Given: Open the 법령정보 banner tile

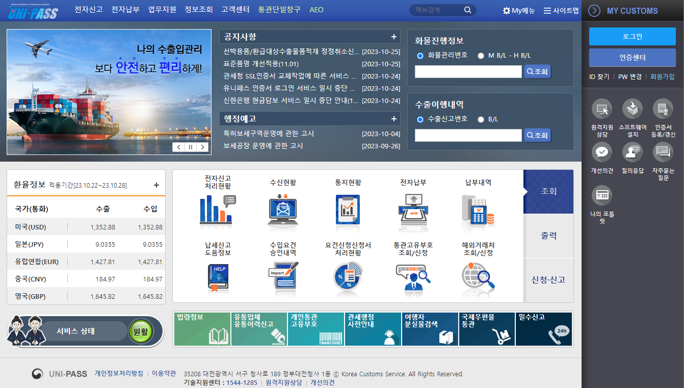Looking at the screenshot, I should point(202,329).
